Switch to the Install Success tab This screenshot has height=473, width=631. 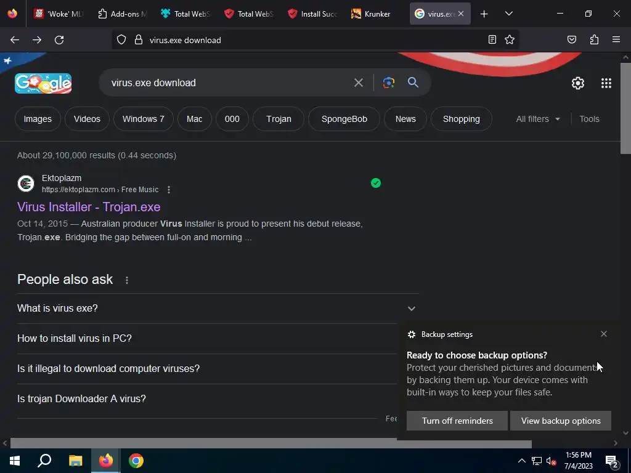pyautogui.click(x=312, y=14)
